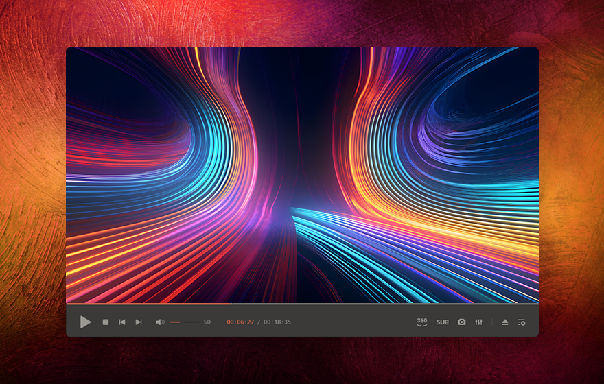Viewport: 604px width, 384px height.
Task: Capture a screenshot with the camera icon
Action: tap(462, 322)
